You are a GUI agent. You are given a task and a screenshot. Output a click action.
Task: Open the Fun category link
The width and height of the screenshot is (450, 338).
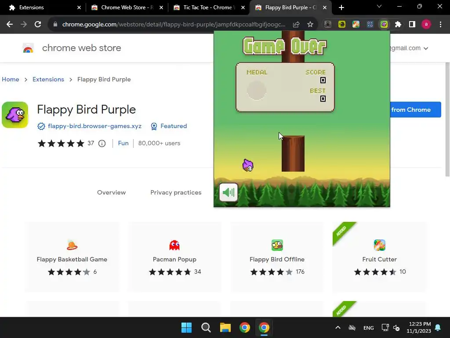[123, 143]
